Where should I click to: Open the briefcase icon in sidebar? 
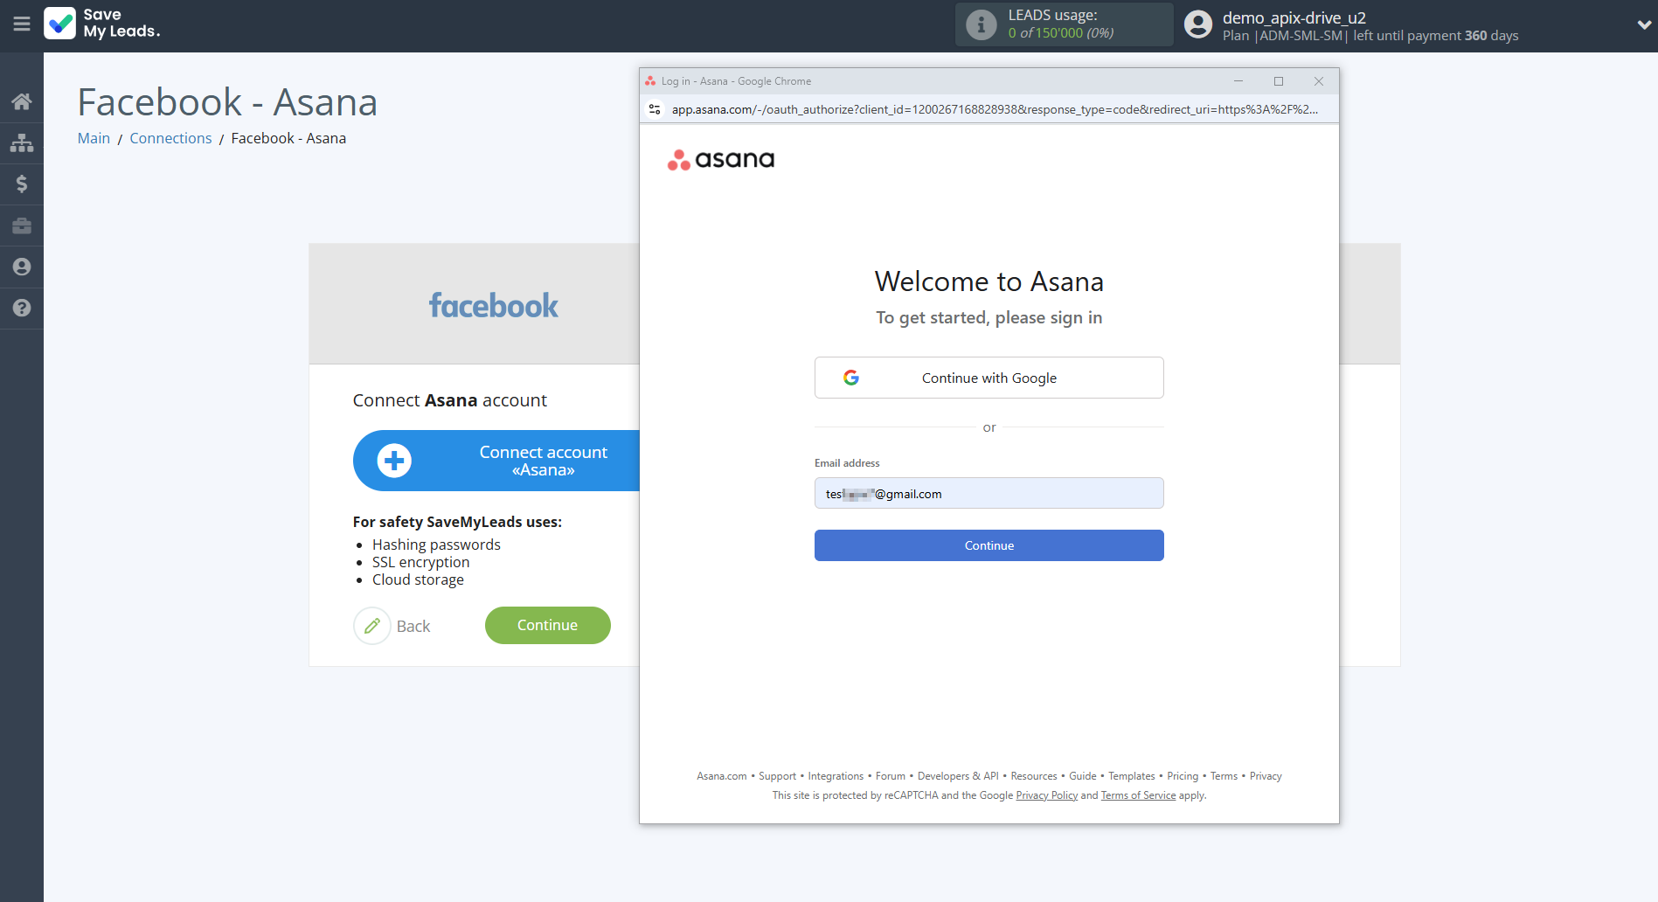click(22, 226)
